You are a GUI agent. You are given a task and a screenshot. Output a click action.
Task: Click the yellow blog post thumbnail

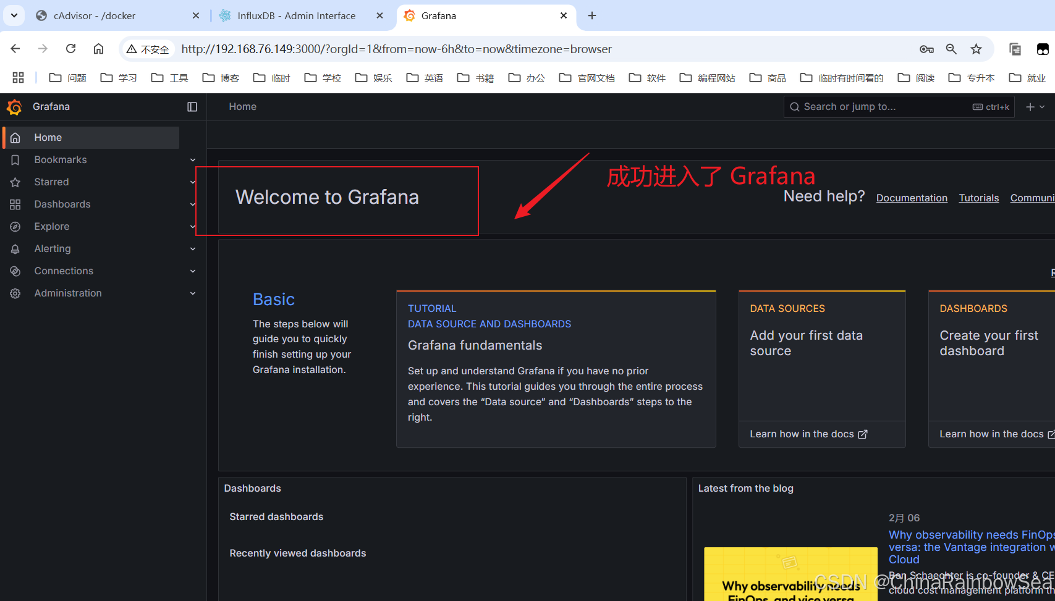[790, 574]
